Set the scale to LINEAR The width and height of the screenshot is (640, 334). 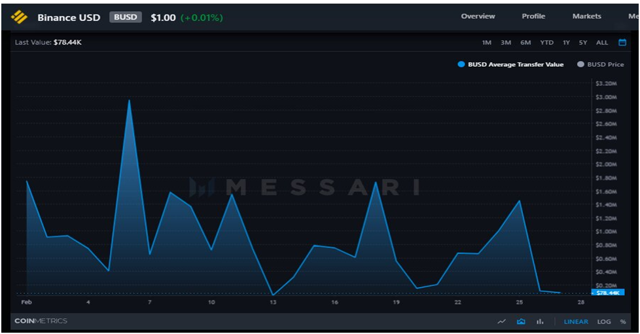[x=576, y=322]
